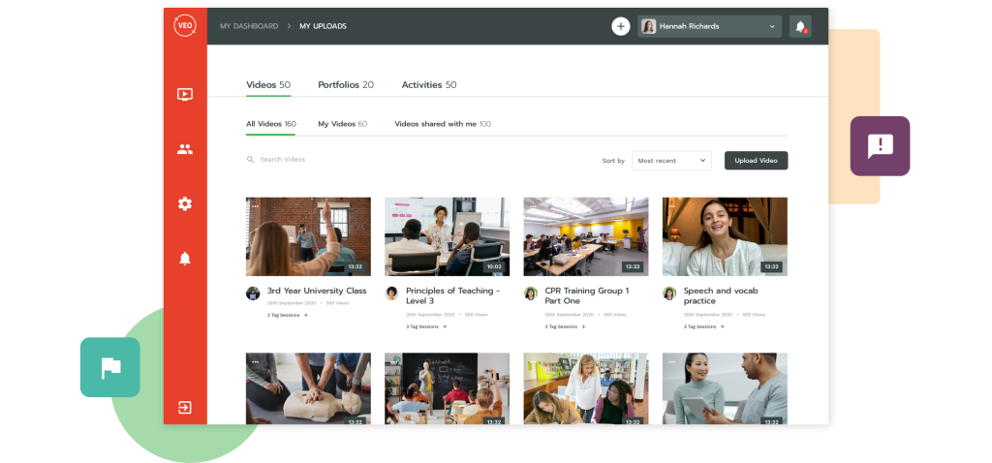Screen dimensions: 992x463
Task: Open the people groups sidebar icon
Action: (185, 150)
